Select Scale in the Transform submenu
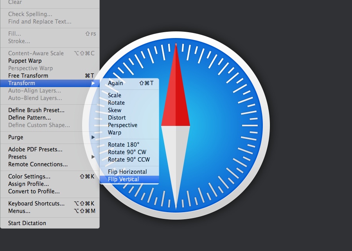The image size is (352, 251). point(129,95)
